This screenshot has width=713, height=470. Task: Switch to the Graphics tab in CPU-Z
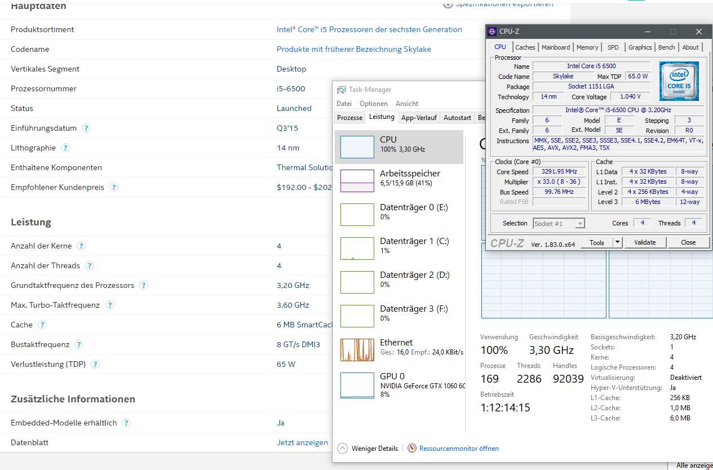pyautogui.click(x=640, y=47)
